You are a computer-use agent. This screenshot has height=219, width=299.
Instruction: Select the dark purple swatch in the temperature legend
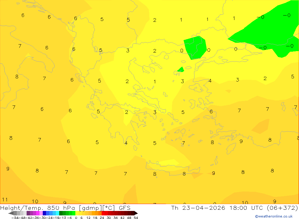point(28,213)
